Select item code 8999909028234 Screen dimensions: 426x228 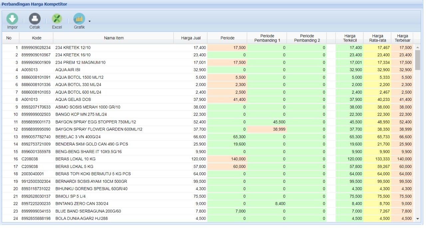36,48
